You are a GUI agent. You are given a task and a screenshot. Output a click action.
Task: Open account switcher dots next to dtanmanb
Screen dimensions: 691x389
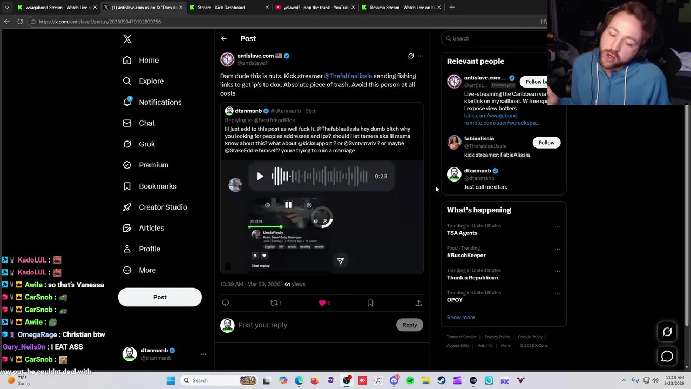pos(204,354)
